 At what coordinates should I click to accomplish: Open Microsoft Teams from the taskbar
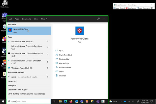(82, 101)
